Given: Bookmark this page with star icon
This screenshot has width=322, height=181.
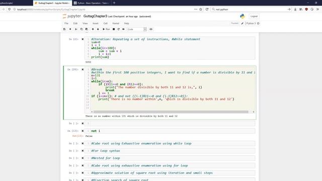Looking at the screenshot, I should (201, 10).
